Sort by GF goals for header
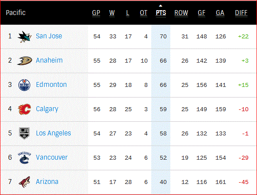Viewport: 257px width, 195px height. point(201,13)
